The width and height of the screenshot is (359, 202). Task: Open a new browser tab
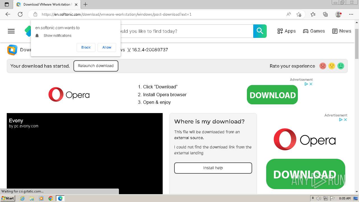(x=86, y=4)
